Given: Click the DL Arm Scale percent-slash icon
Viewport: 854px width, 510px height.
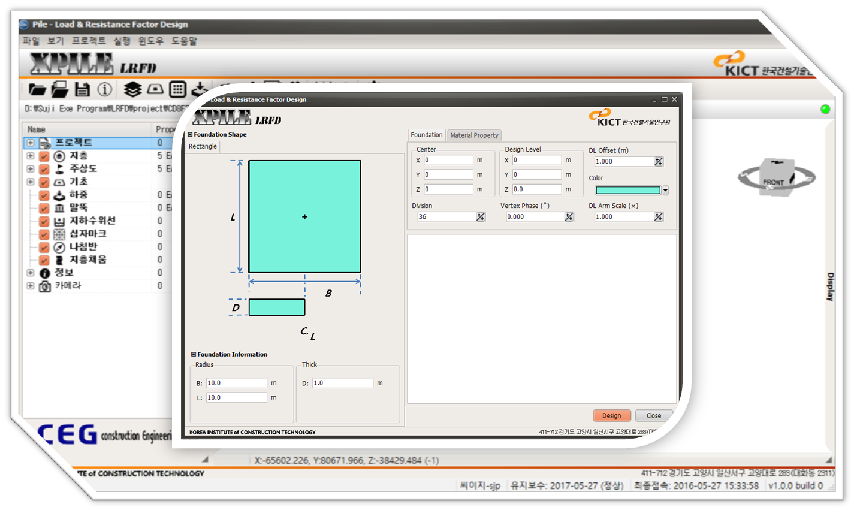Looking at the screenshot, I should [659, 216].
